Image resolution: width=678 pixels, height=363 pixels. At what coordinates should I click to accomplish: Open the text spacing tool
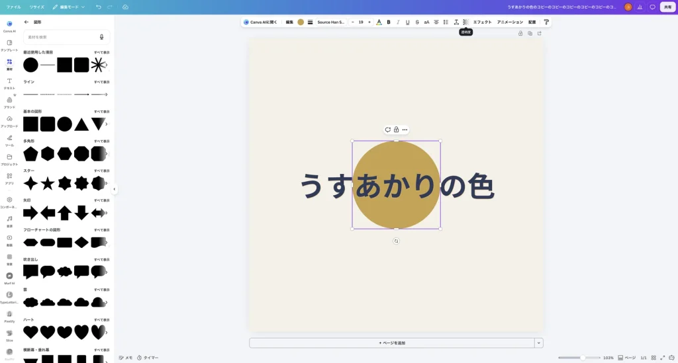tap(456, 22)
